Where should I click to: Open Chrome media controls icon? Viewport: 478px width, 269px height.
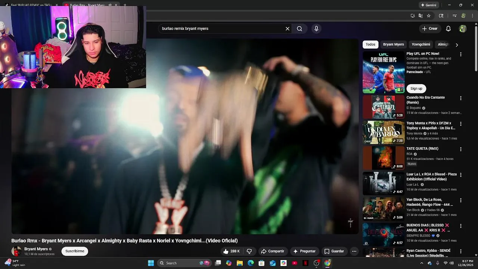point(454,16)
